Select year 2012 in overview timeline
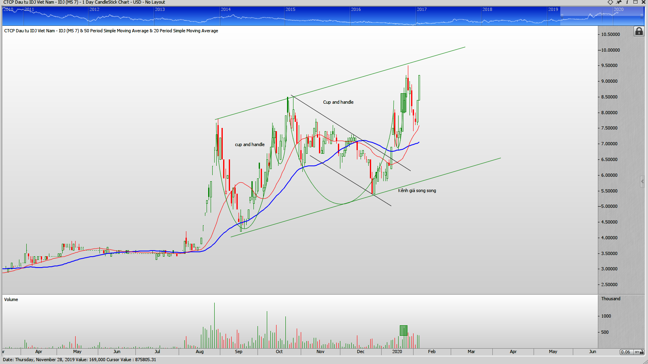This screenshot has height=364, width=648. tap(94, 10)
